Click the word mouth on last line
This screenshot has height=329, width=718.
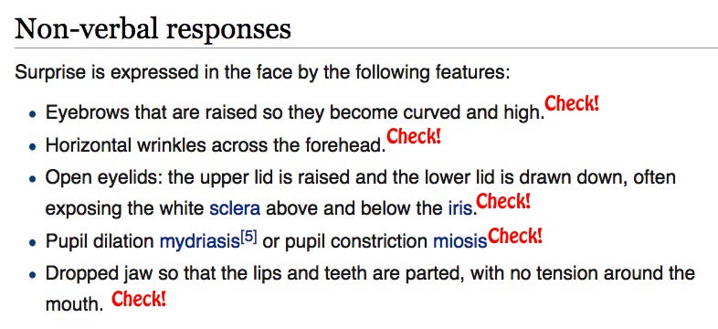pos(74,304)
